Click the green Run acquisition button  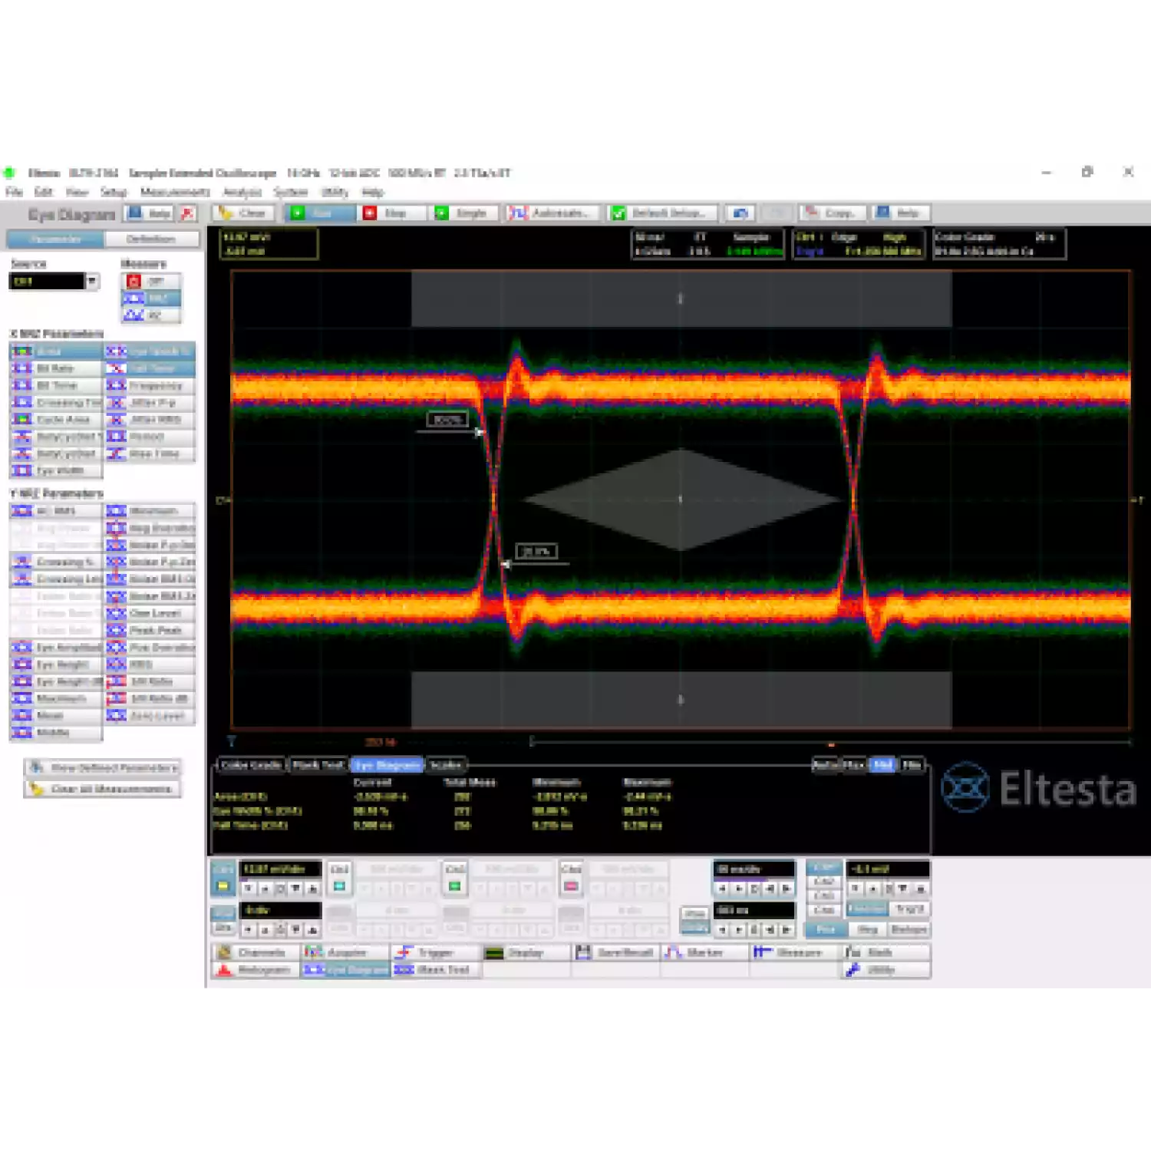(320, 213)
